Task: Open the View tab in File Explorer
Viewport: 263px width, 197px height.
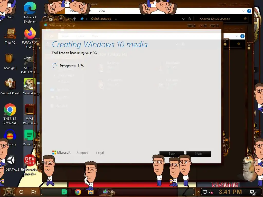Action: 102,11
